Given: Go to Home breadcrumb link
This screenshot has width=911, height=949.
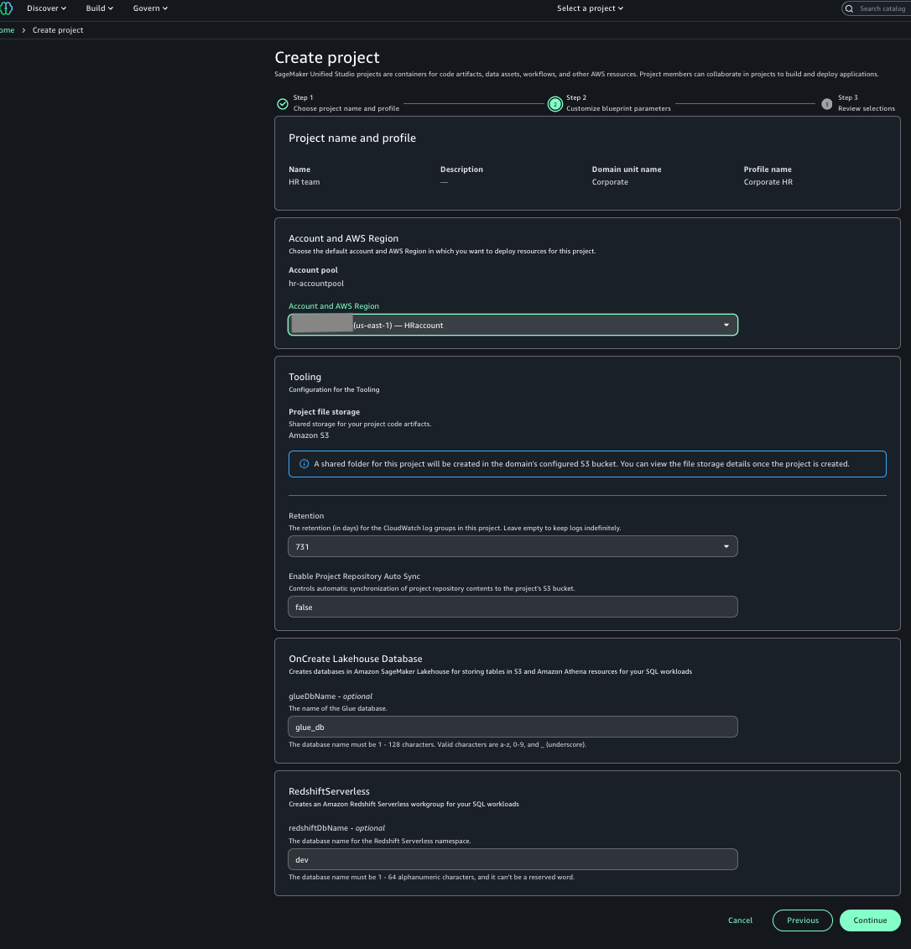Looking at the screenshot, I should tap(7, 29).
